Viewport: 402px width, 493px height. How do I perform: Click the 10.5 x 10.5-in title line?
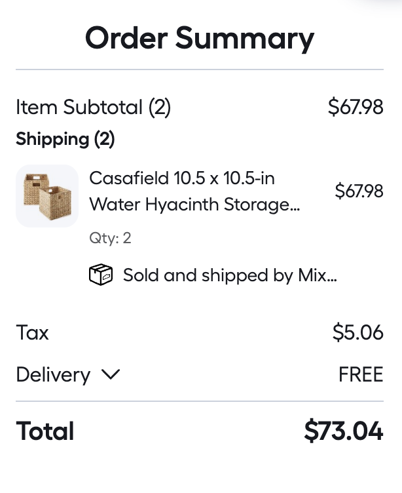click(182, 178)
